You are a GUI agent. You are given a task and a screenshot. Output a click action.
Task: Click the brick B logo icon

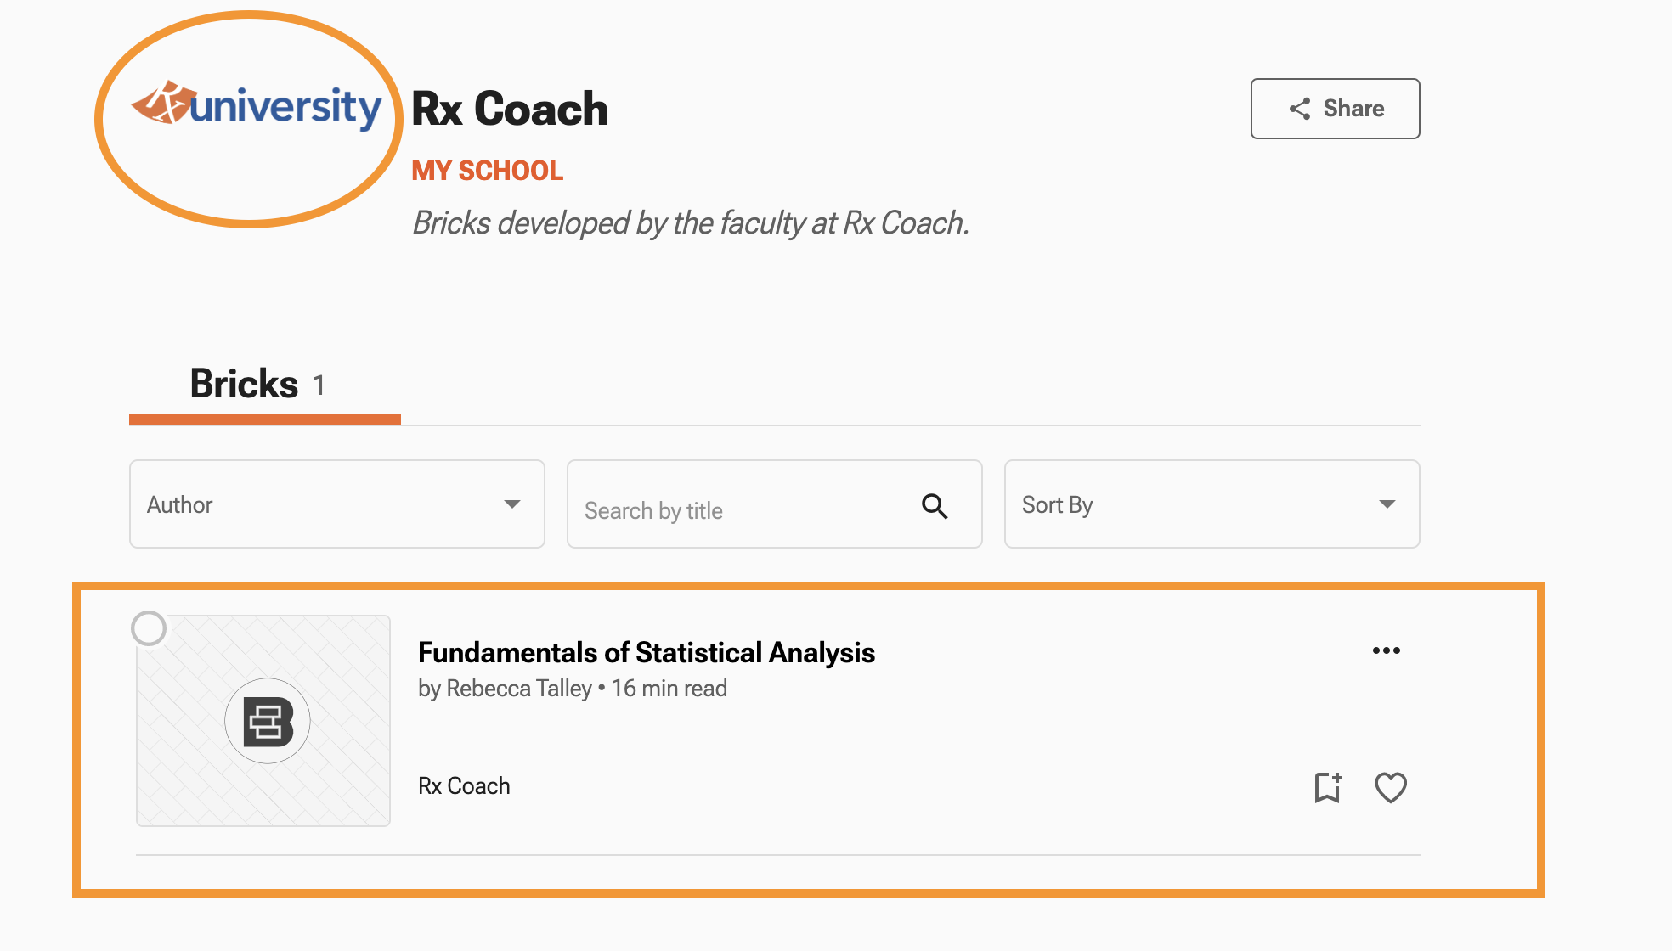click(268, 721)
